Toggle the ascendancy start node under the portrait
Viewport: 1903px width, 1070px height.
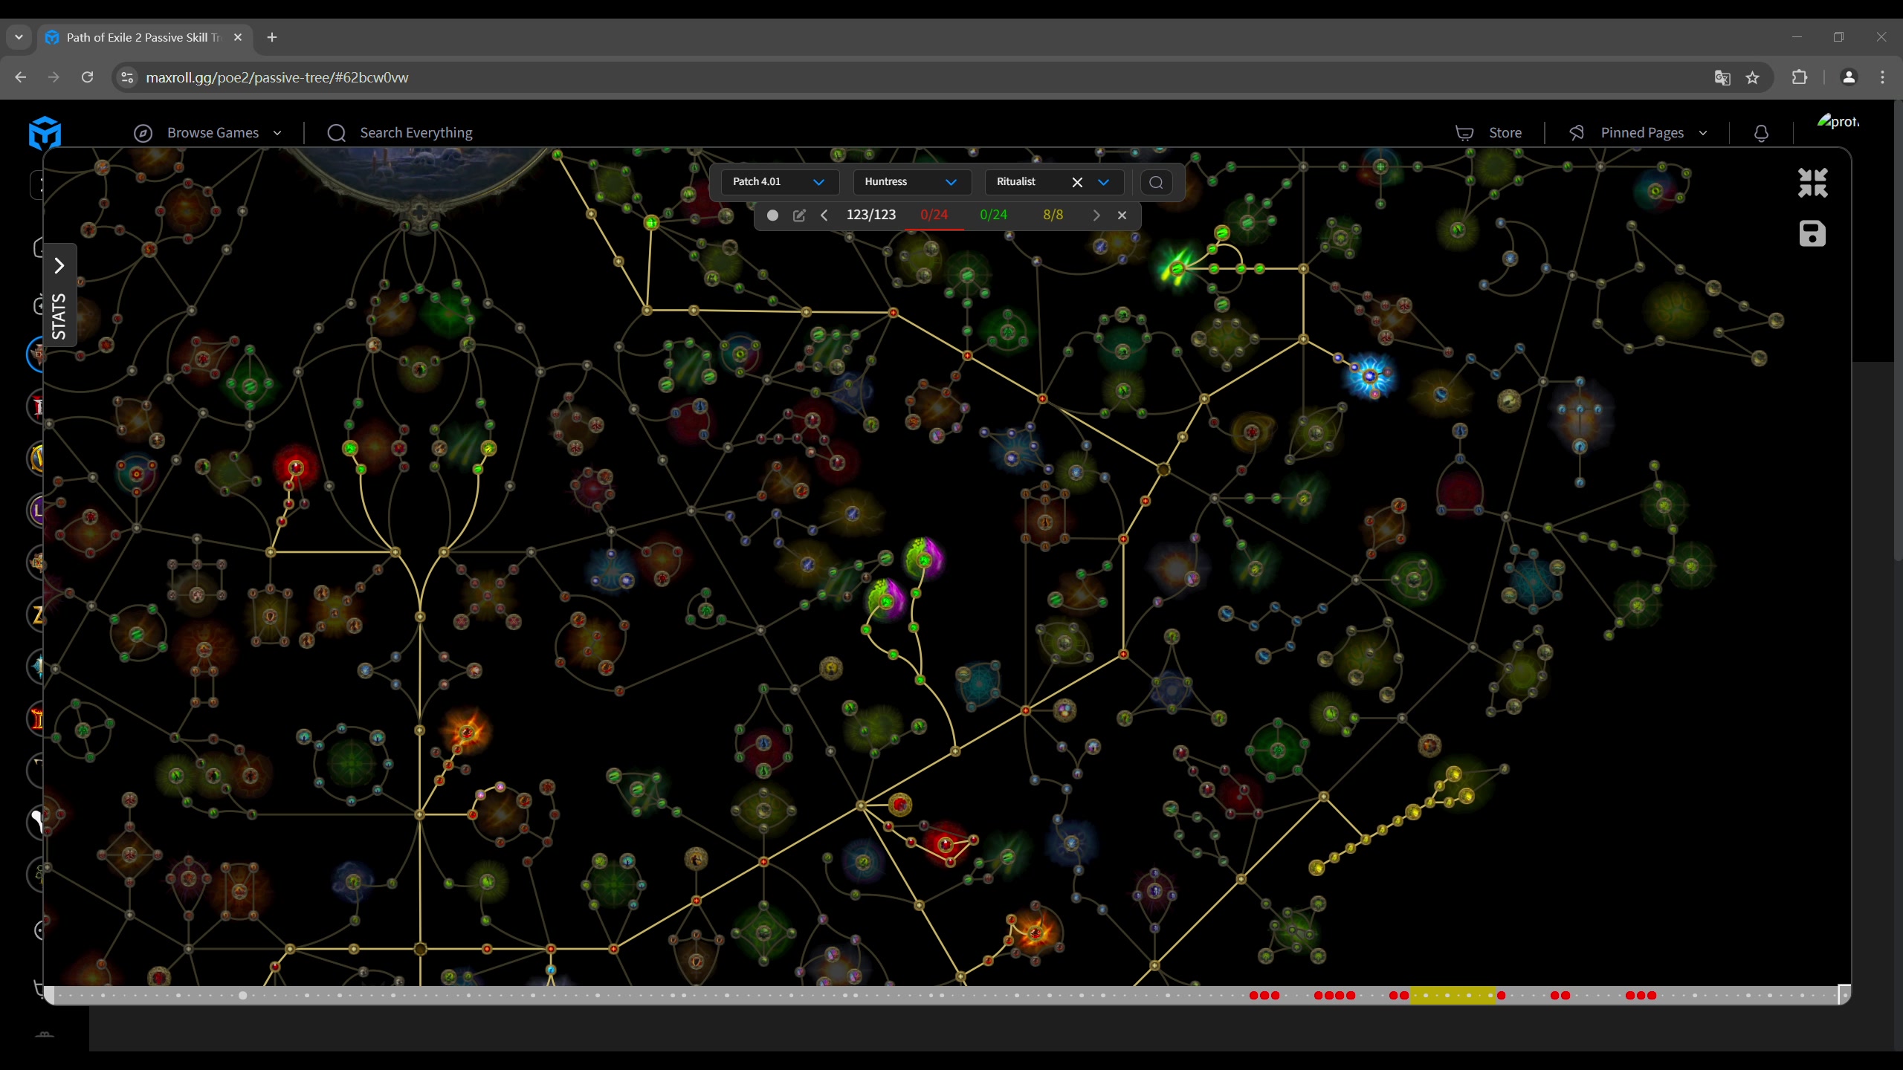(419, 213)
